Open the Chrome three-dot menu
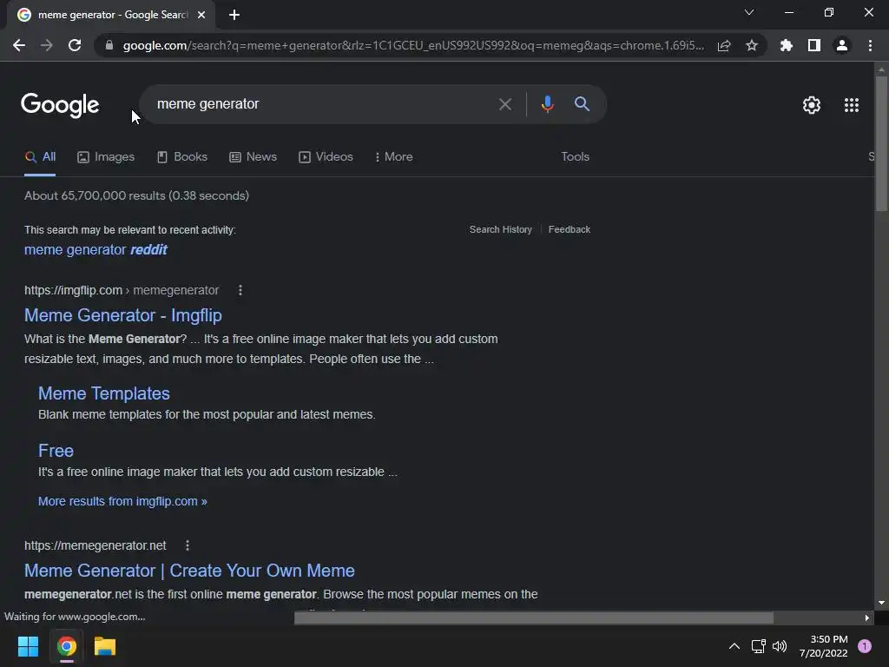The image size is (889, 667). (x=870, y=45)
